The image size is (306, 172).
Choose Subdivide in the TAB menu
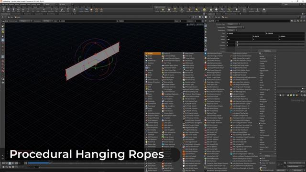coord(150,101)
